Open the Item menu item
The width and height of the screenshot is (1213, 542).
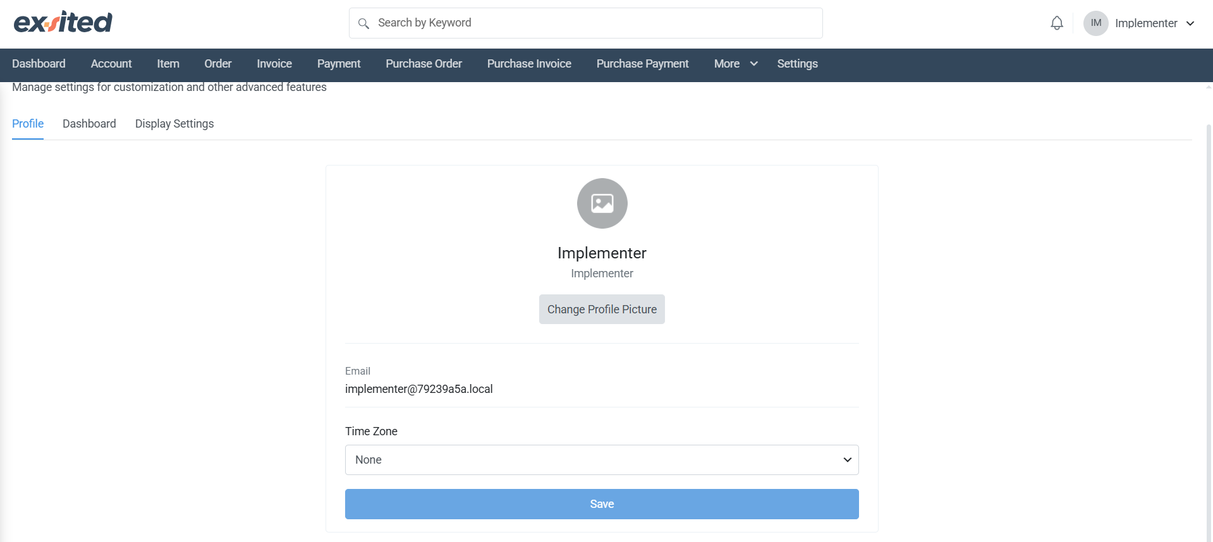click(x=168, y=64)
